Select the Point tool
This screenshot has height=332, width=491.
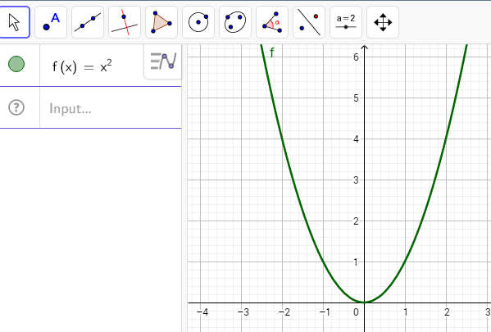click(x=51, y=22)
